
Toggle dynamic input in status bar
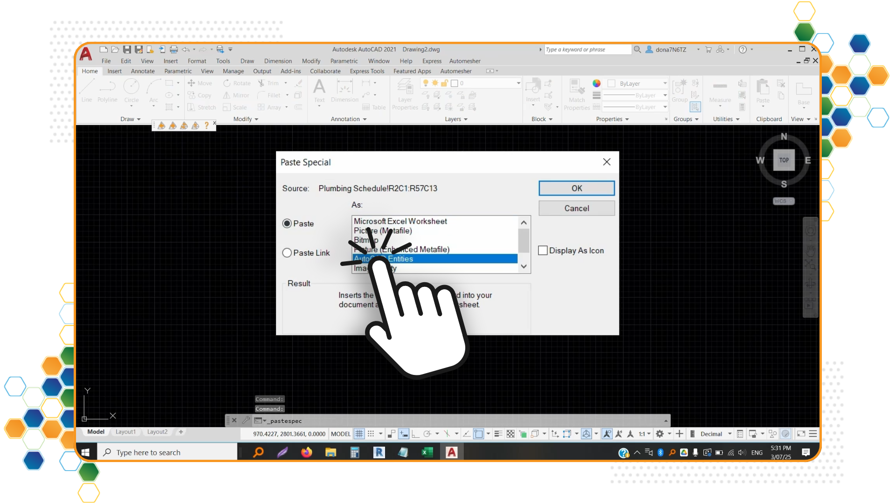[x=404, y=434]
